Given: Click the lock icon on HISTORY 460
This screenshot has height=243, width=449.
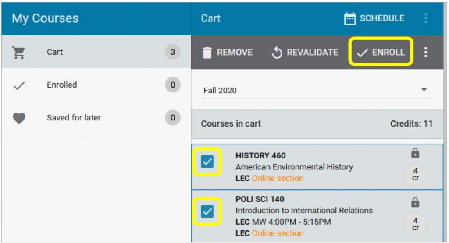Looking at the screenshot, I should pyautogui.click(x=415, y=153).
